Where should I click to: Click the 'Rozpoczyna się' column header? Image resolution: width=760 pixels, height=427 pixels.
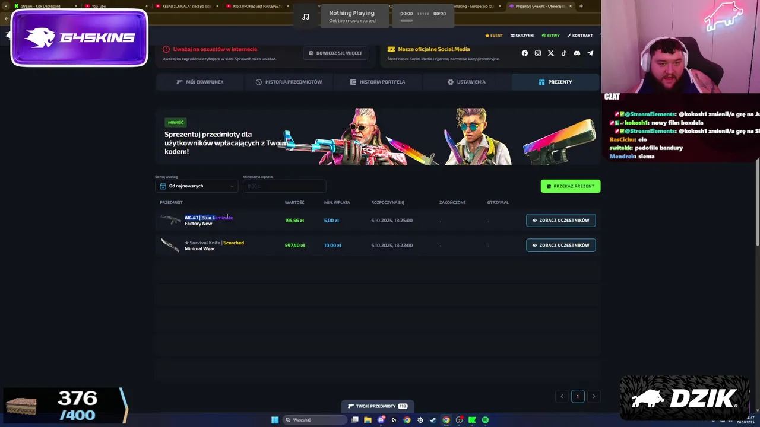[388, 203]
